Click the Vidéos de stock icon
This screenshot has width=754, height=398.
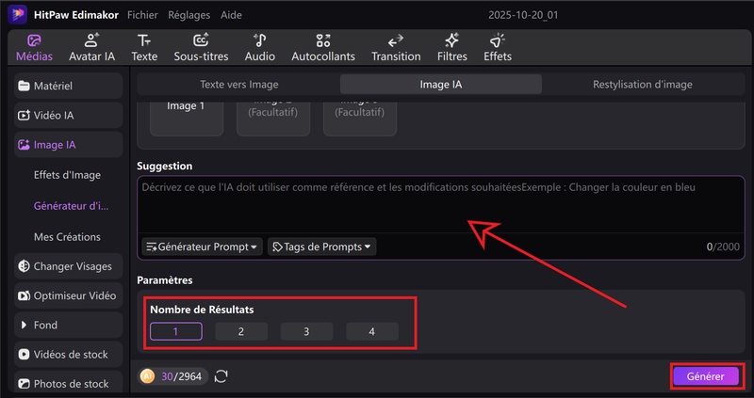(24, 355)
